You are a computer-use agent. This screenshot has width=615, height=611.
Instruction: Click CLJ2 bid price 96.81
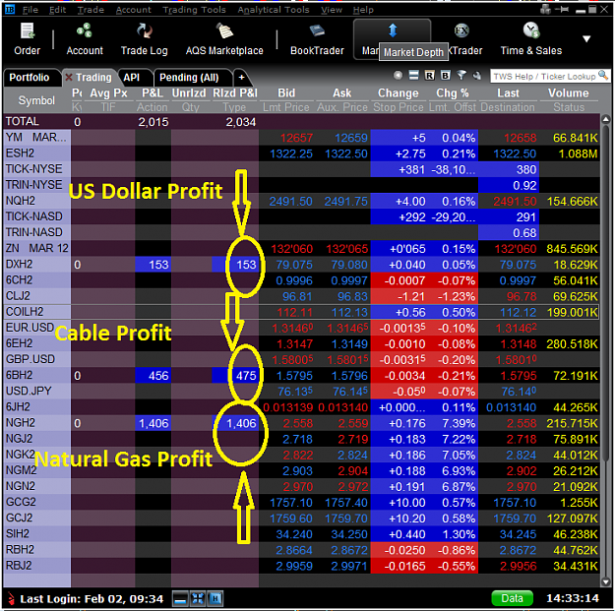(x=297, y=296)
